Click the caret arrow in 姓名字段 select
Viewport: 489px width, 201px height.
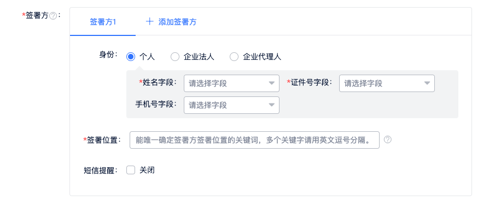pyautogui.click(x=272, y=83)
